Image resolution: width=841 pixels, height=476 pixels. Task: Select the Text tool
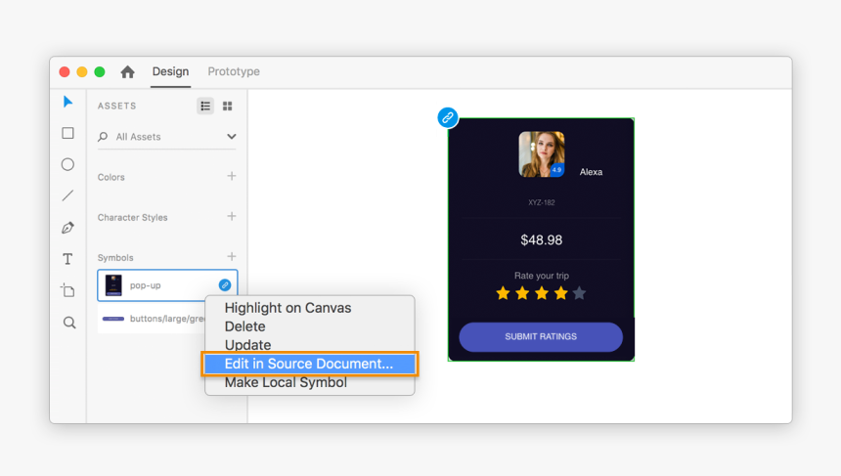coord(67,259)
